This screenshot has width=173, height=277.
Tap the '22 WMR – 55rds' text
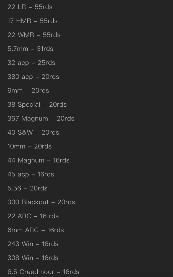click(34, 35)
